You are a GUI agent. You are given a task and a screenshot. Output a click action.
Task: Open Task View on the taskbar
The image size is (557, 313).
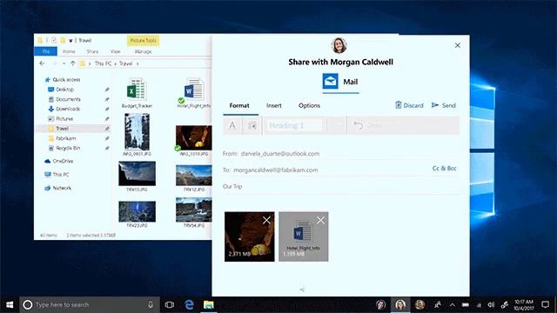[x=170, y=304]
